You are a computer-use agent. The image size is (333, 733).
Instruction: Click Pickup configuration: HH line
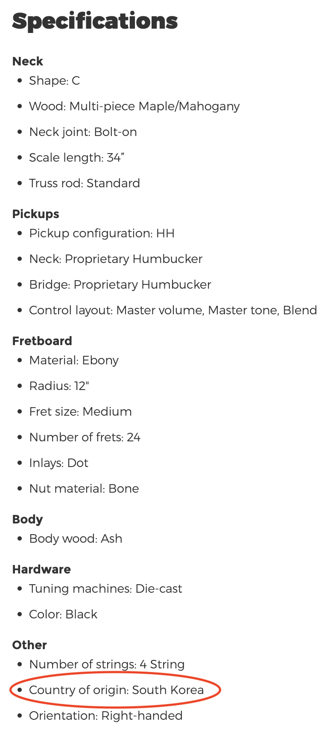(x=102, y=233)
